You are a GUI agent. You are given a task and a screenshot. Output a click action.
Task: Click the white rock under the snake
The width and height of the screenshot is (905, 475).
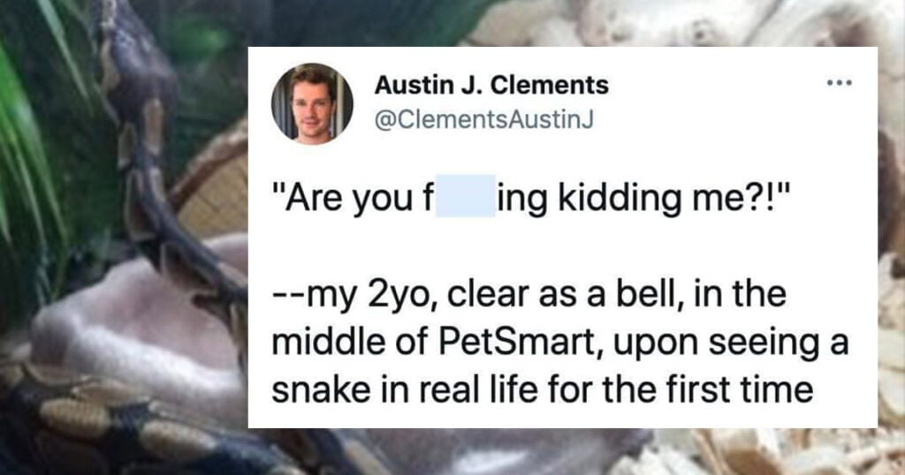[139, 335]
